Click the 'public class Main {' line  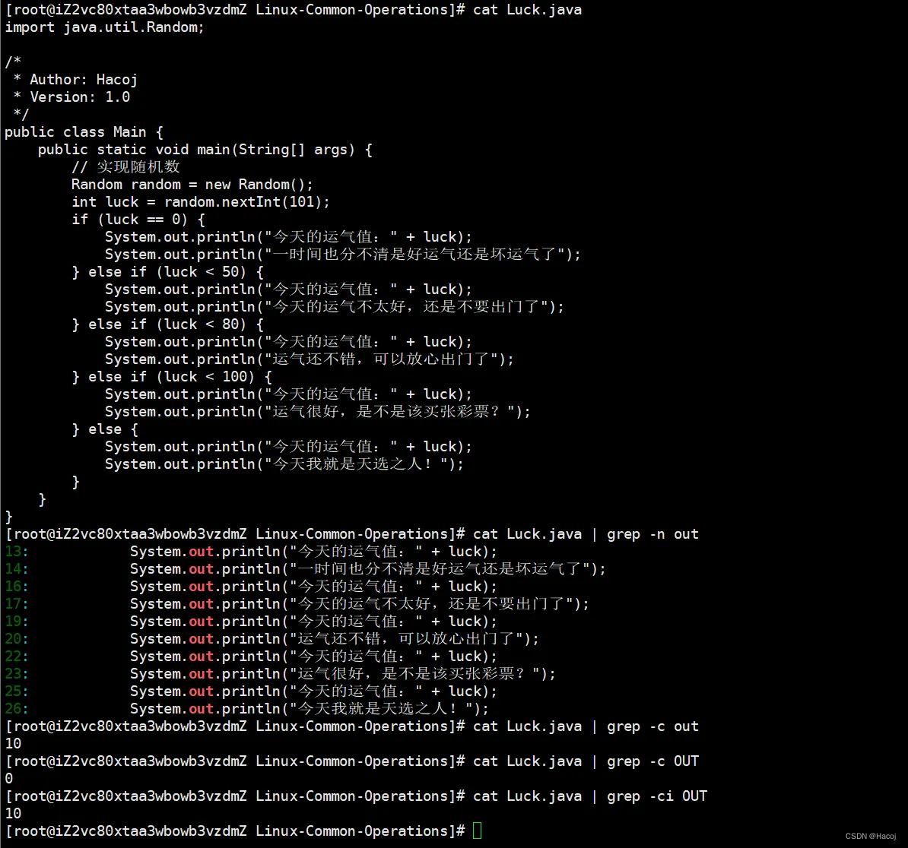point(84,132)
